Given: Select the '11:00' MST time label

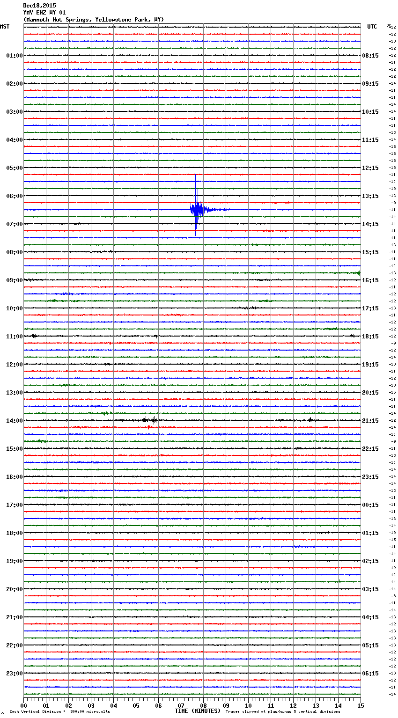Looking at the screenshot, I should coord(15,337).
